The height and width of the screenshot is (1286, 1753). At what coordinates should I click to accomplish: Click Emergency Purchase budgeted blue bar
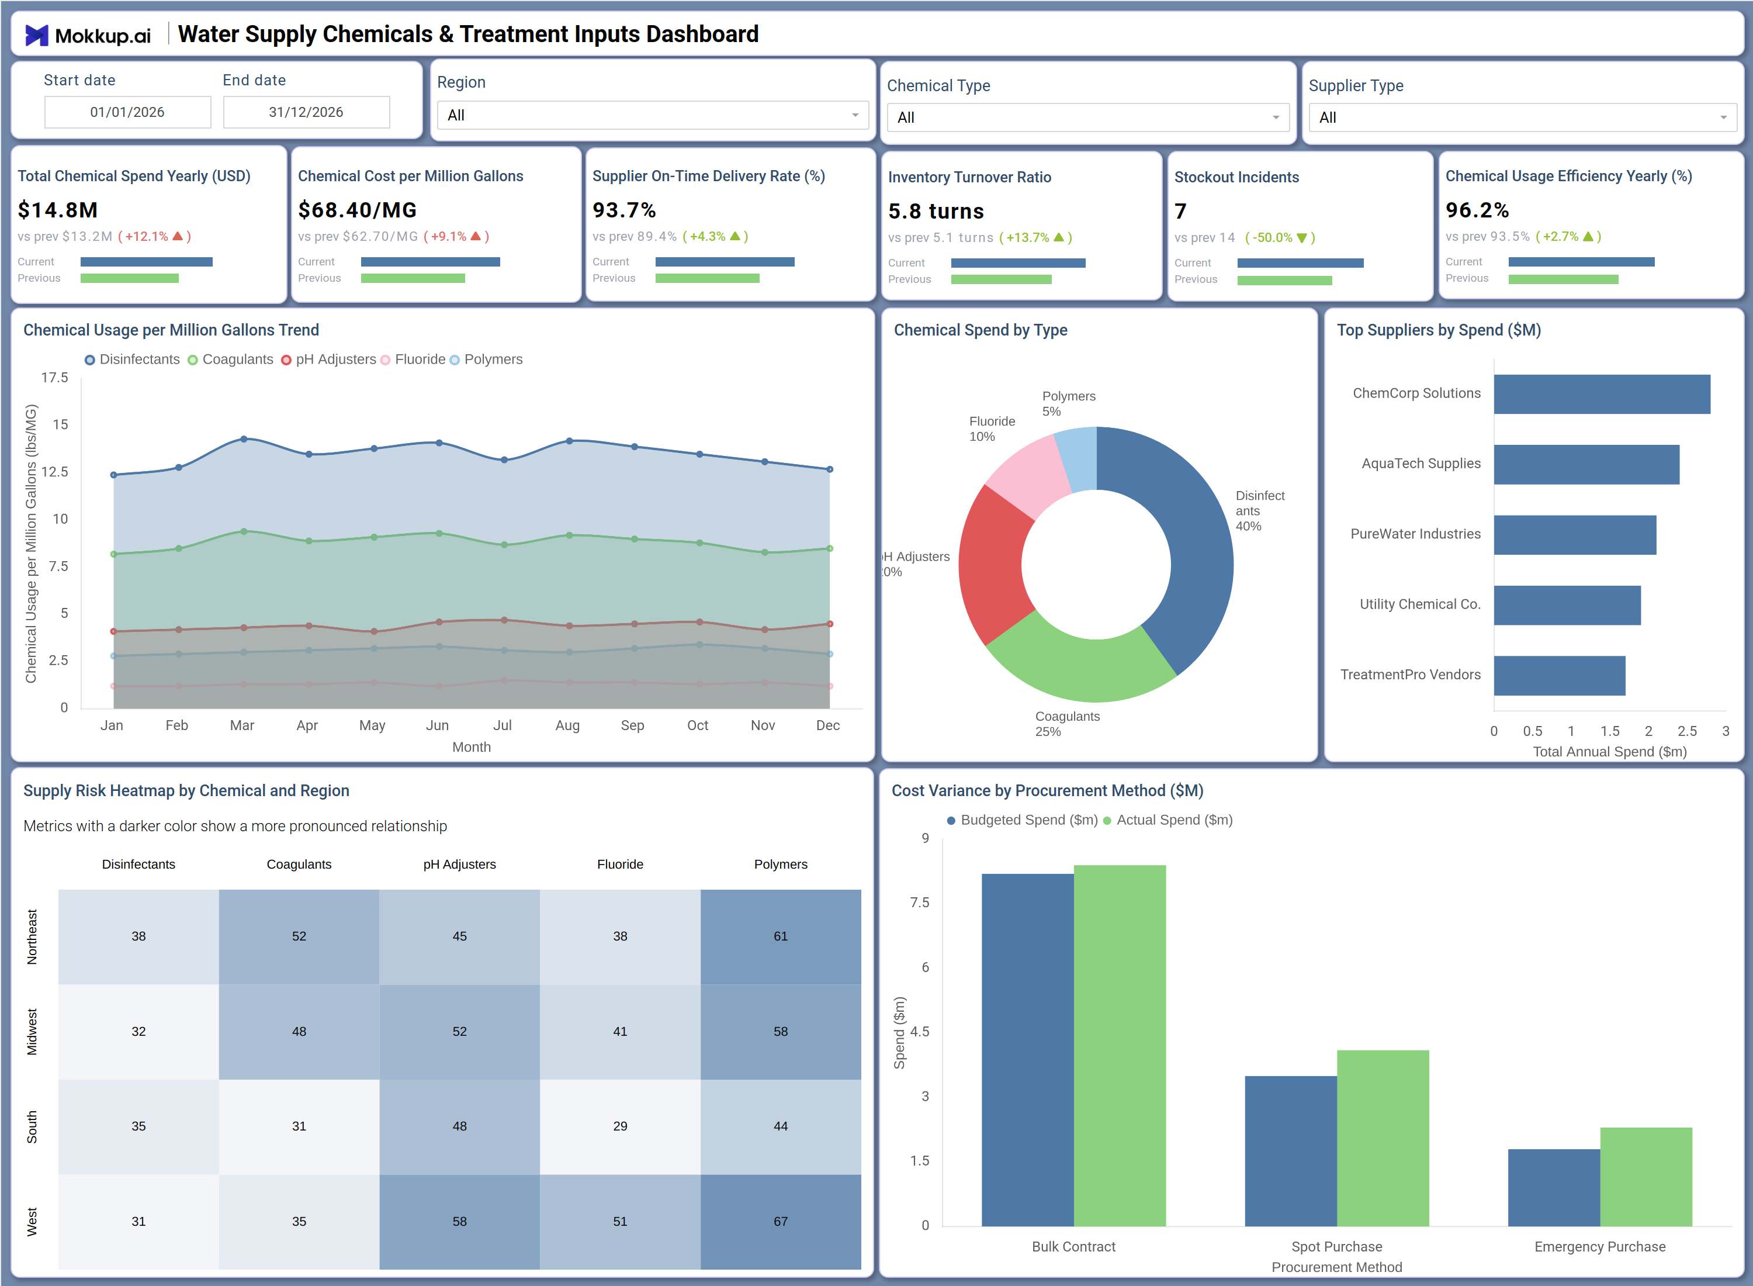point(1554,1187)
